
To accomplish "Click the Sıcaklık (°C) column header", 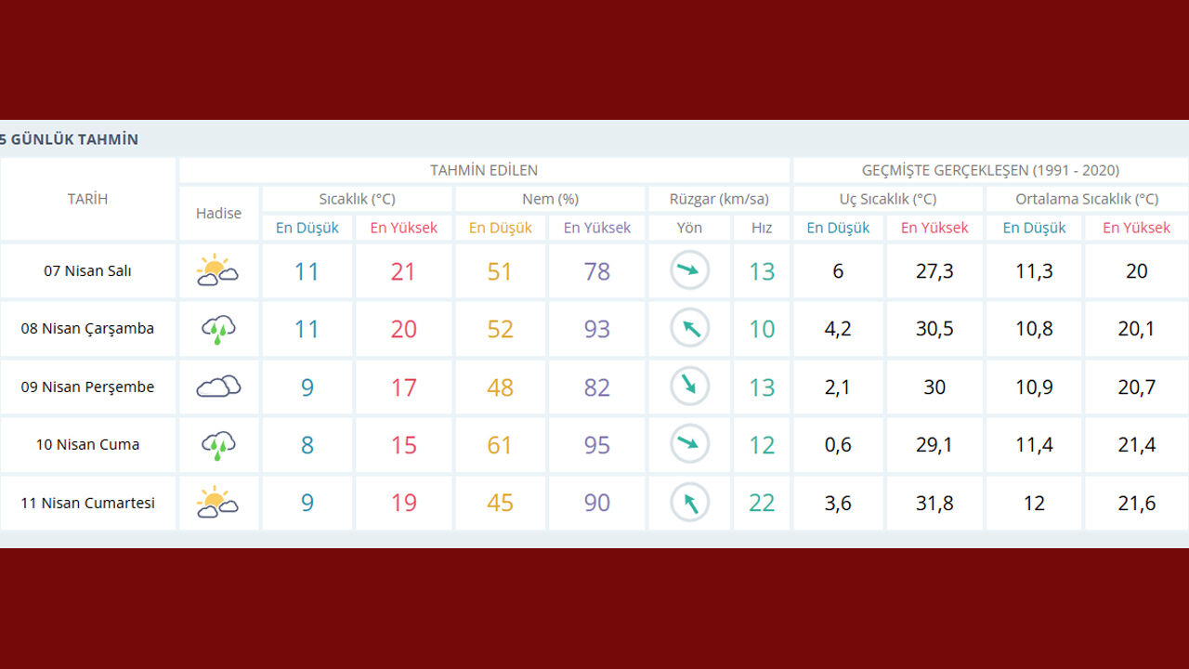I will pos(357,199).
